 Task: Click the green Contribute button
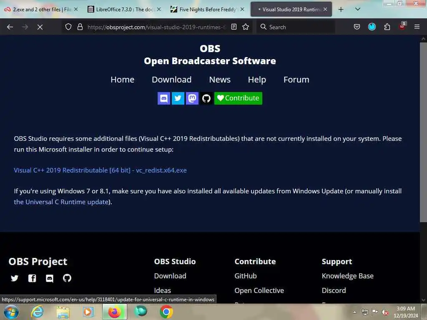[x=238, y=98]
